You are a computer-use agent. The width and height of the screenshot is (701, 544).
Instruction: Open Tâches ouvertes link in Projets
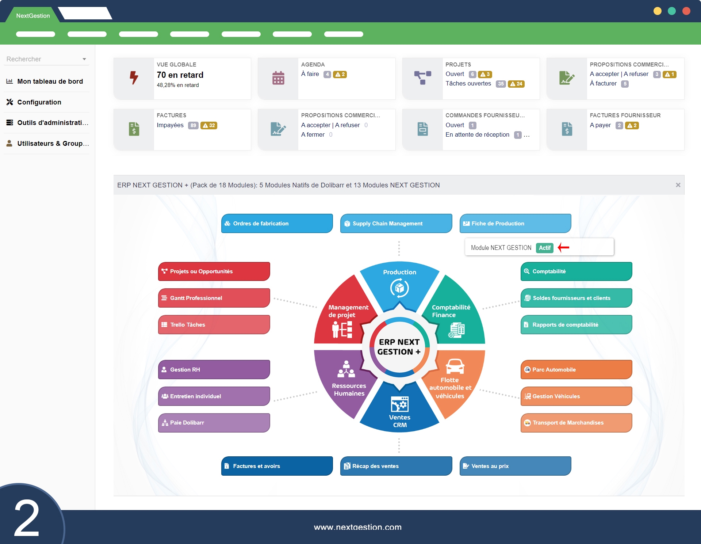click(468, 84)
